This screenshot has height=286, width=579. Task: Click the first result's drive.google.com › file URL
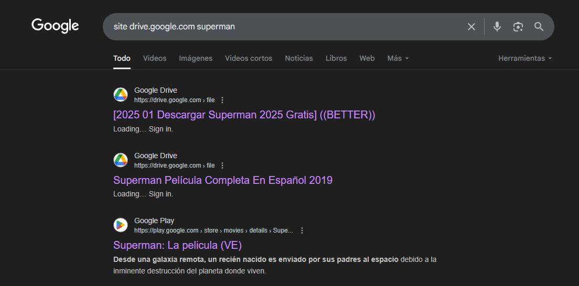[x=174, y=100]
